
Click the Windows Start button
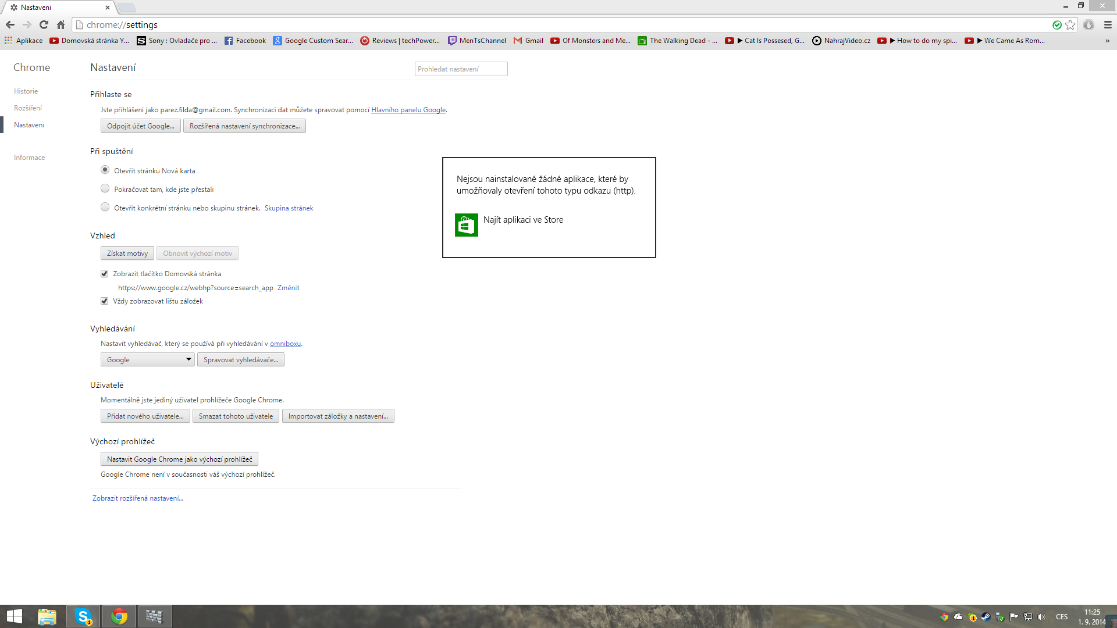14,616
